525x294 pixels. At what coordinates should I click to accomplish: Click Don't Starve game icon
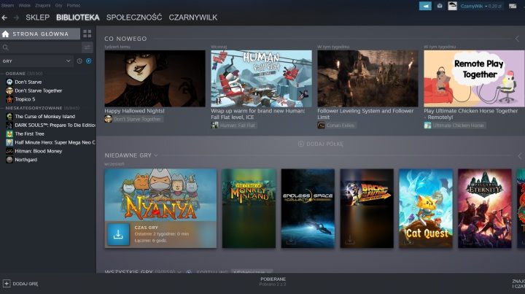click(9, 82)
